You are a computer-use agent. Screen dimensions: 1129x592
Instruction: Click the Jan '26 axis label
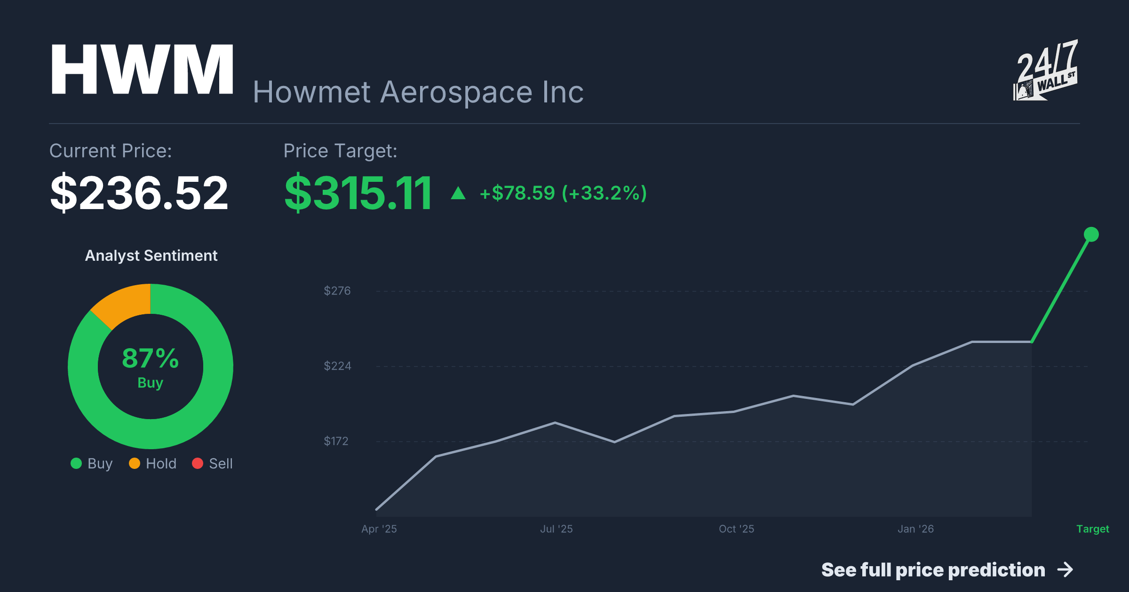coord(915,529)
